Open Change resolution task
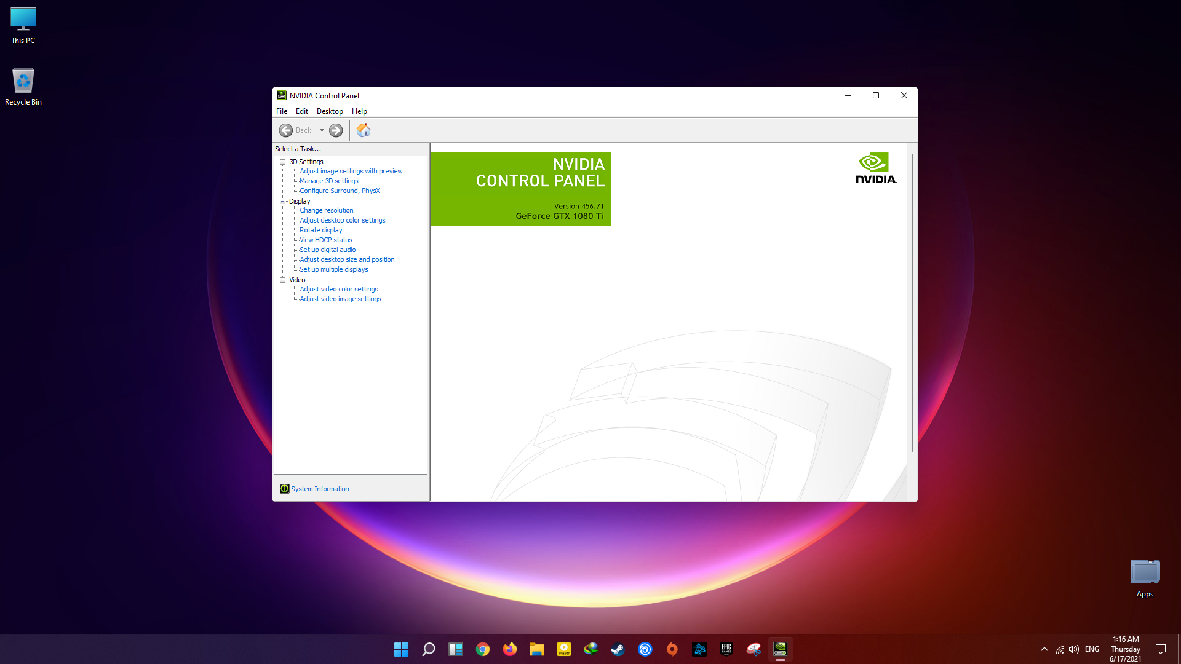1181x664 pixels. pos(327,211)
